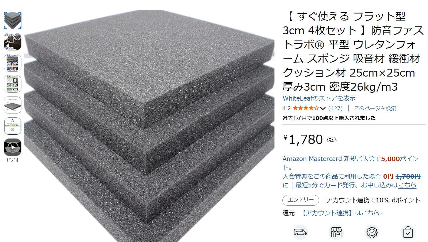Click the delivery truck icon

click(x=300, y=232)
